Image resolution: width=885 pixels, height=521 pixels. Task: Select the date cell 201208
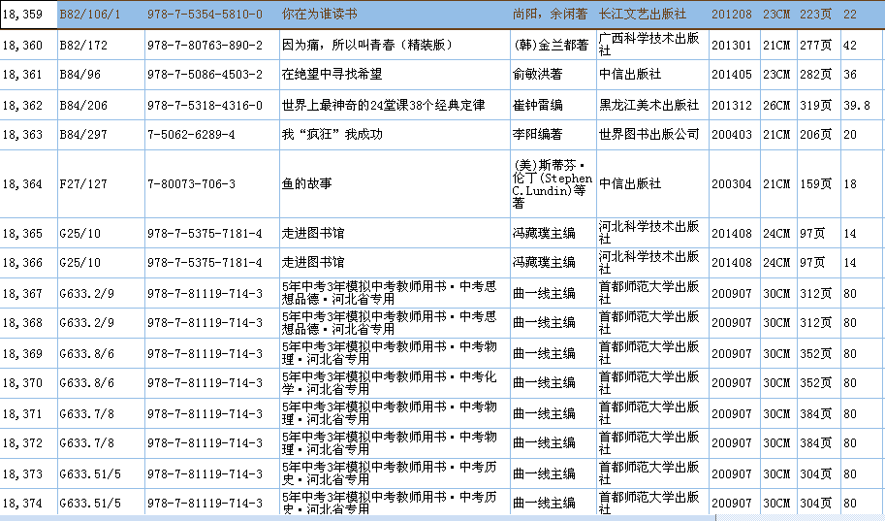tap(735, 15)
